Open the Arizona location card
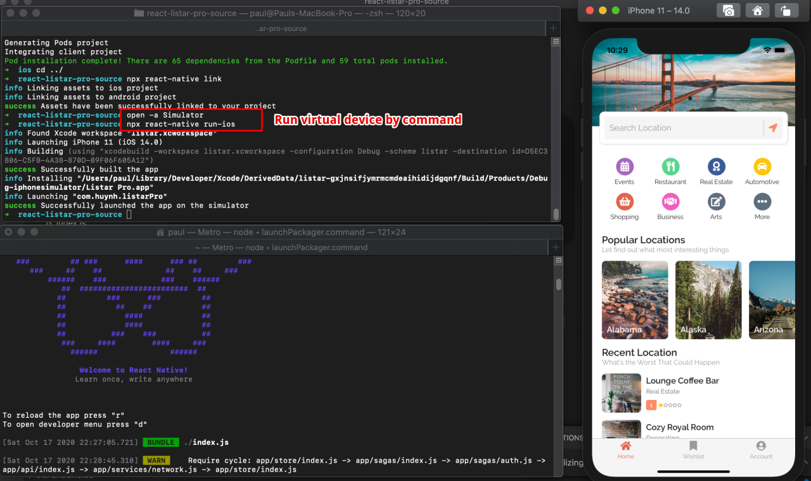This screenshot has width=811, height=481. [772, 300]
